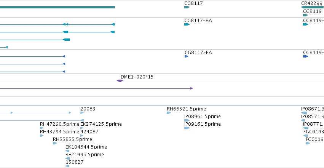Select the long teal gene bar
The height and width of the screenshot is (168, 324).
[x=57, y=7]
